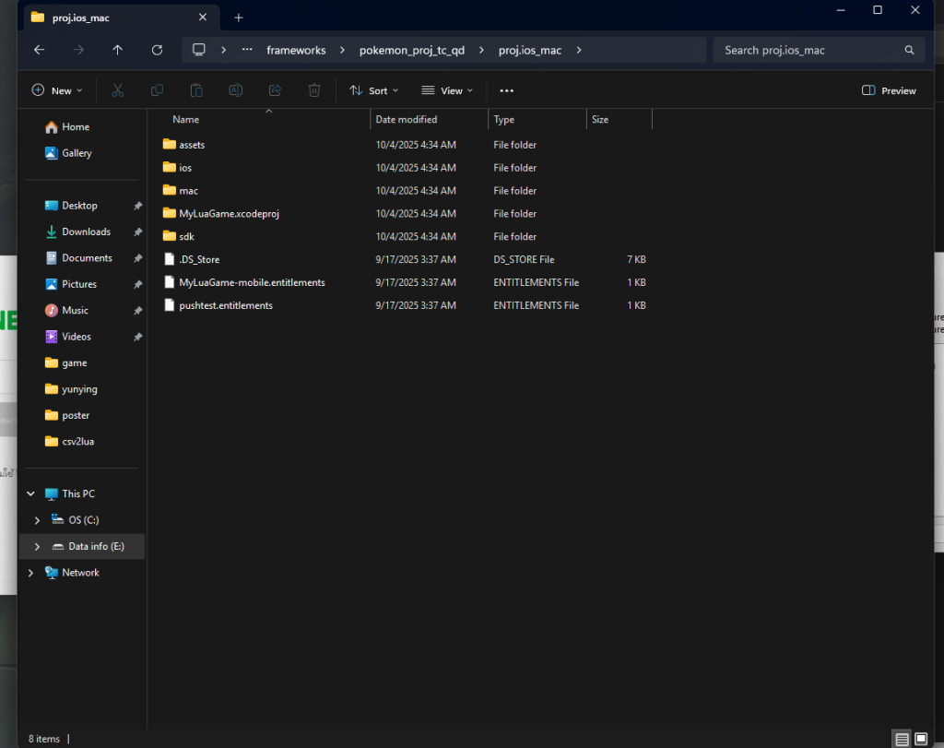The height and width of the screenshot is (748, 944).
Task: Click the New button in toolbar
Action: coord(57,90)
